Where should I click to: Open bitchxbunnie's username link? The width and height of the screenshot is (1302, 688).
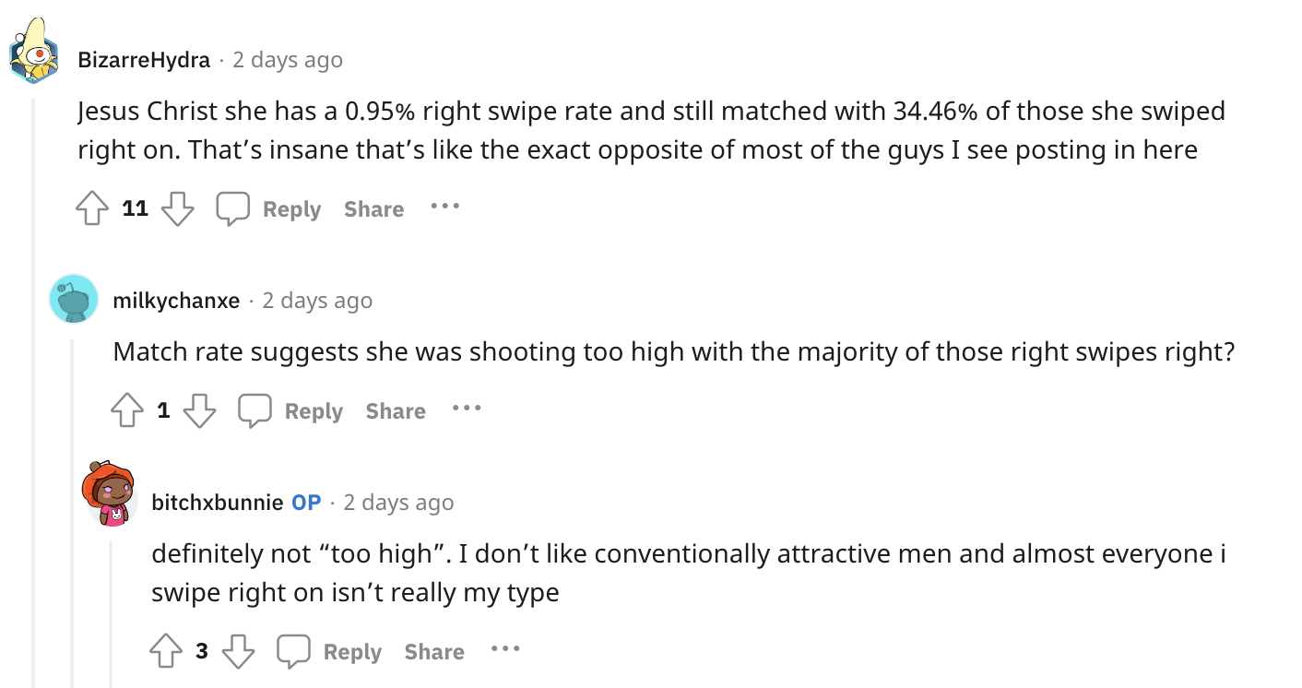click(218, 503)
